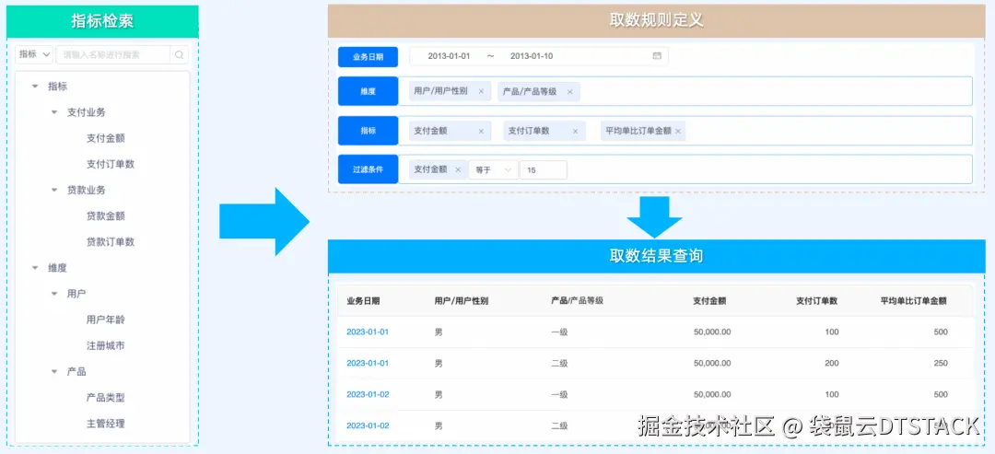The image size is (995, 454).
Task: Collapse the 支付业务 tree node
Action: point(54,113)
